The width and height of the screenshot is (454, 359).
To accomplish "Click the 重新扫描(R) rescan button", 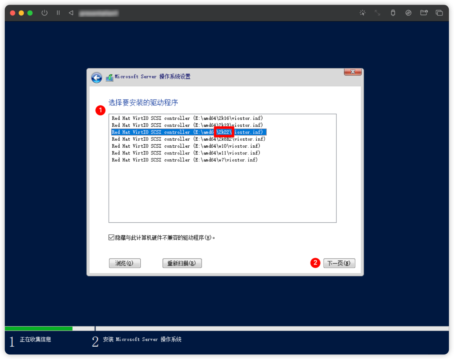I will (x=182, y=263).
